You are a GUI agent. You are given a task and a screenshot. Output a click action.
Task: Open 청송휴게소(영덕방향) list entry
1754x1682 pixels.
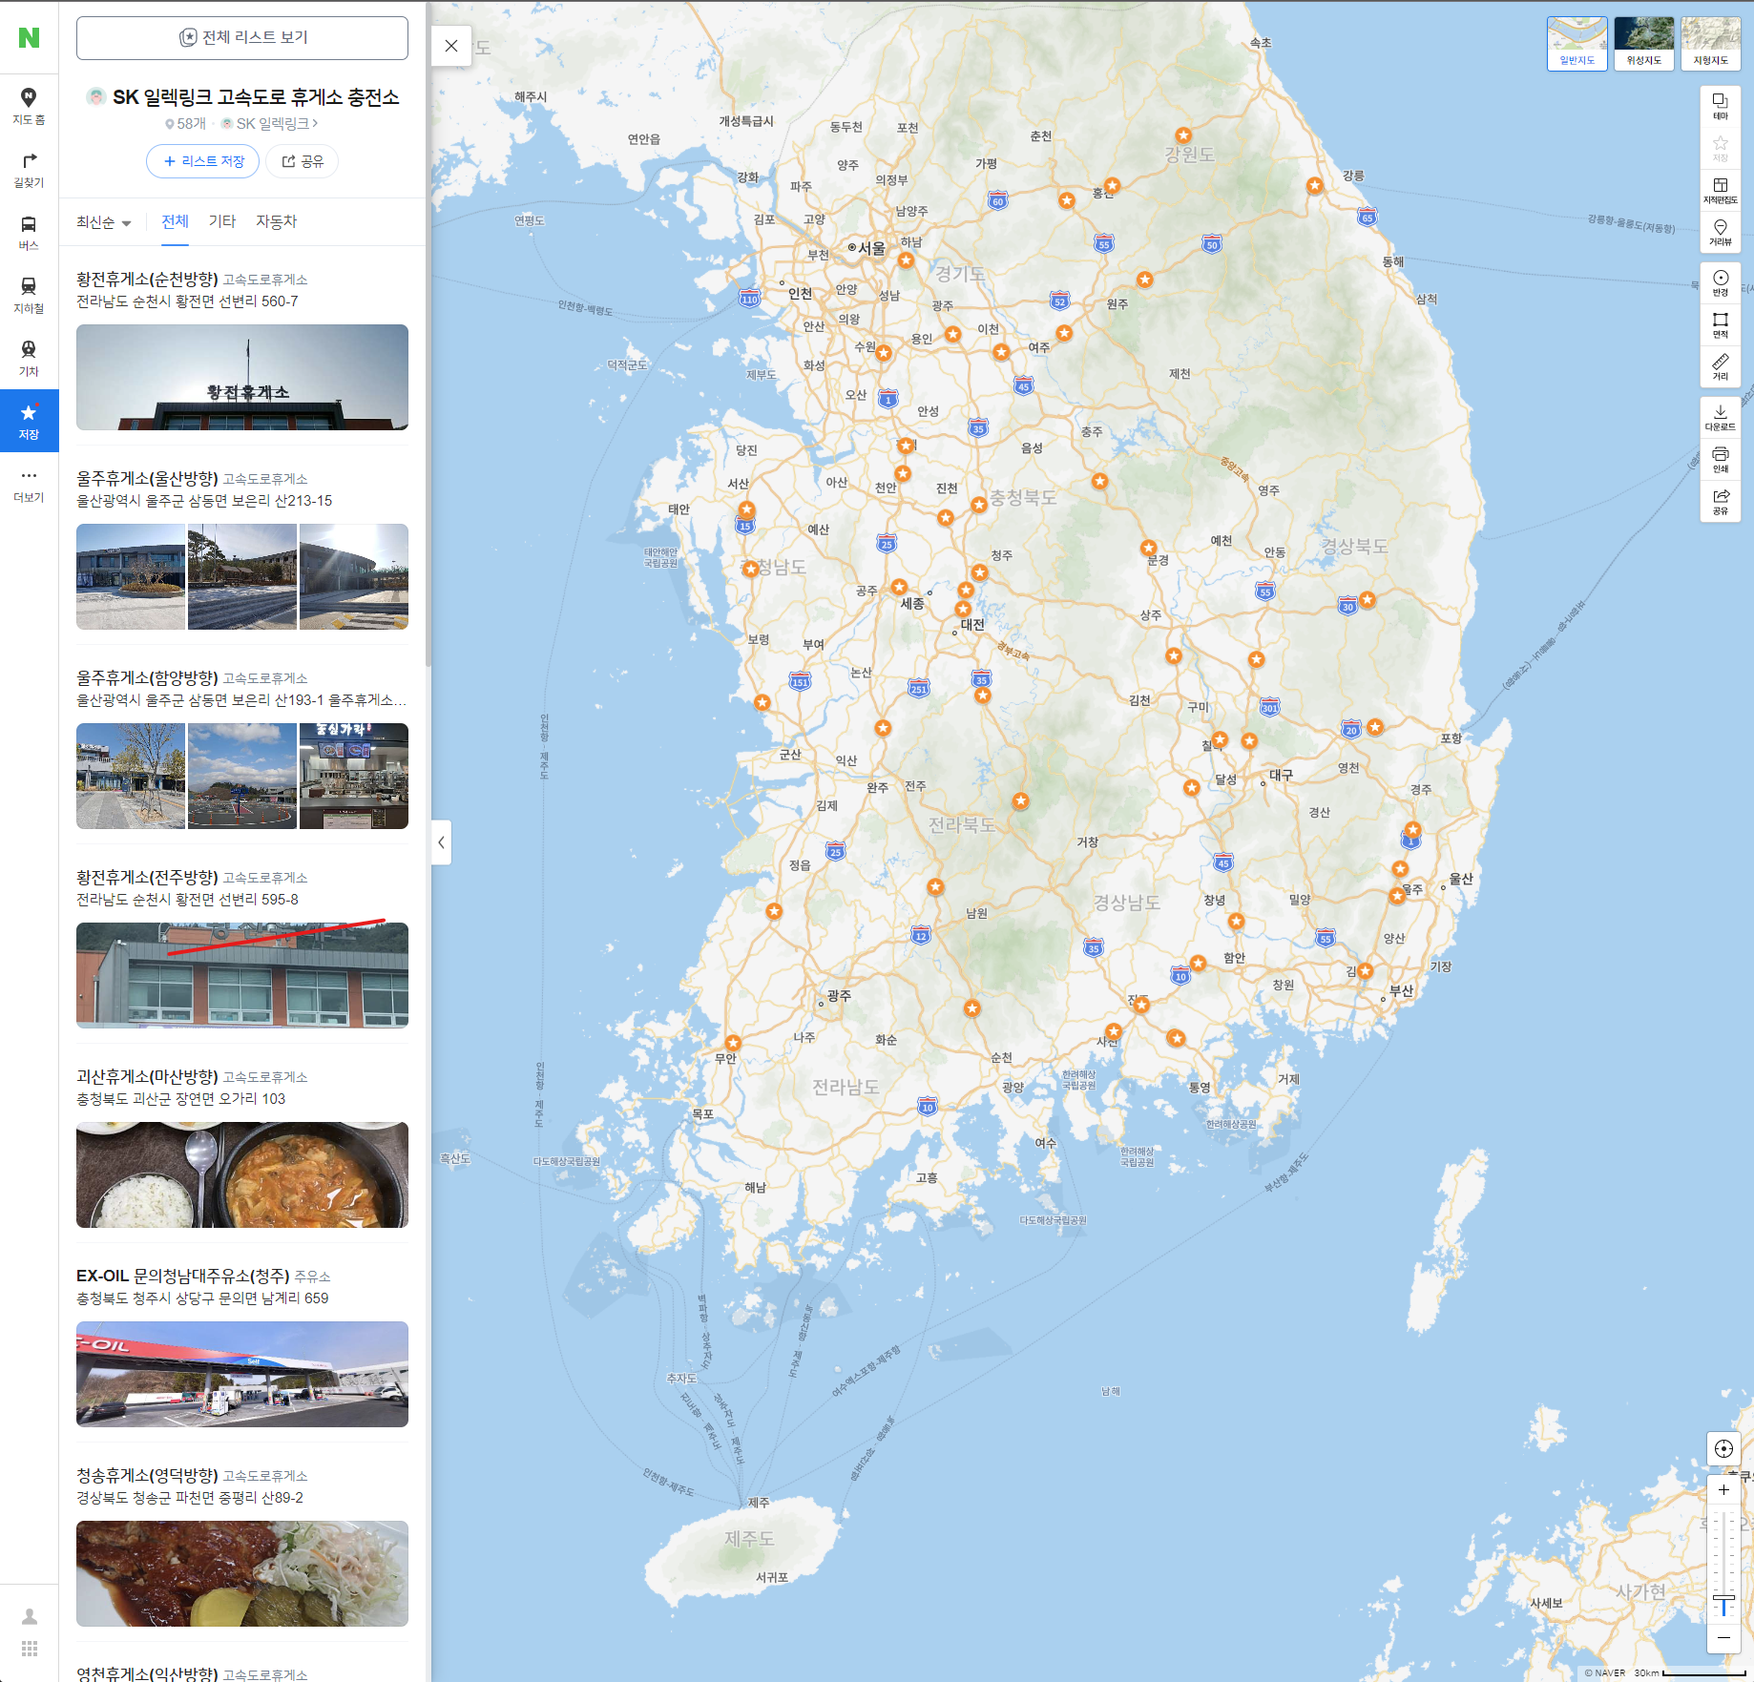tap(147, 1476)
